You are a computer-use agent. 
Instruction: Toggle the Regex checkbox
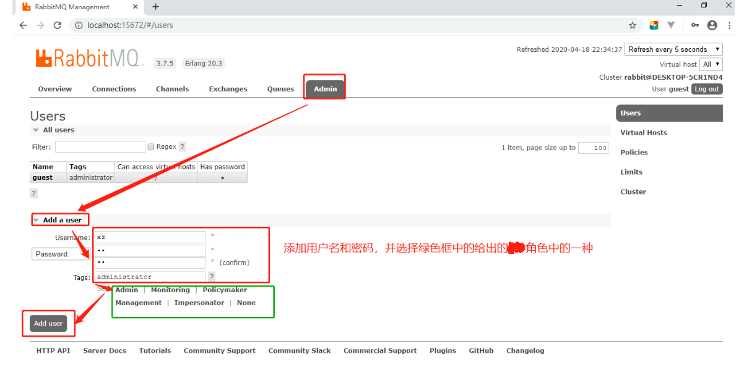tap(150, 147)
